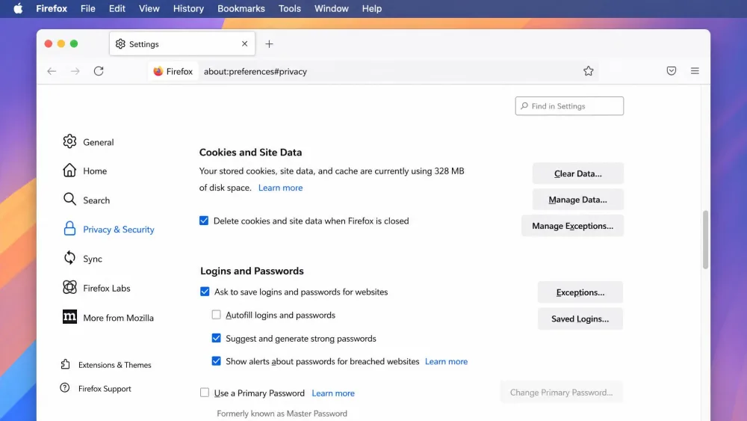Select the Home house icon in sidebar
Image resolution: width=747 pixels, height=421 pixels.
click(x=69, y=170)
